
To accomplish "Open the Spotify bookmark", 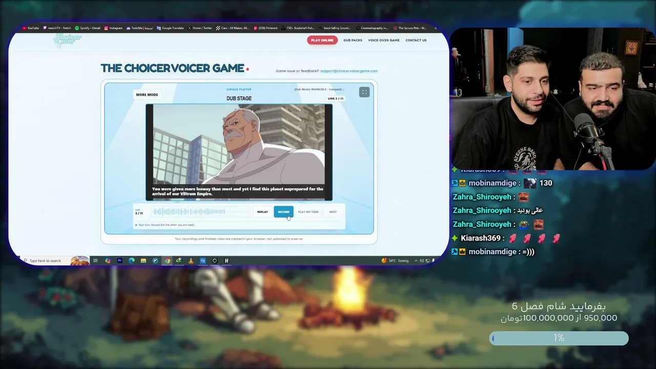I will point(88,28).
